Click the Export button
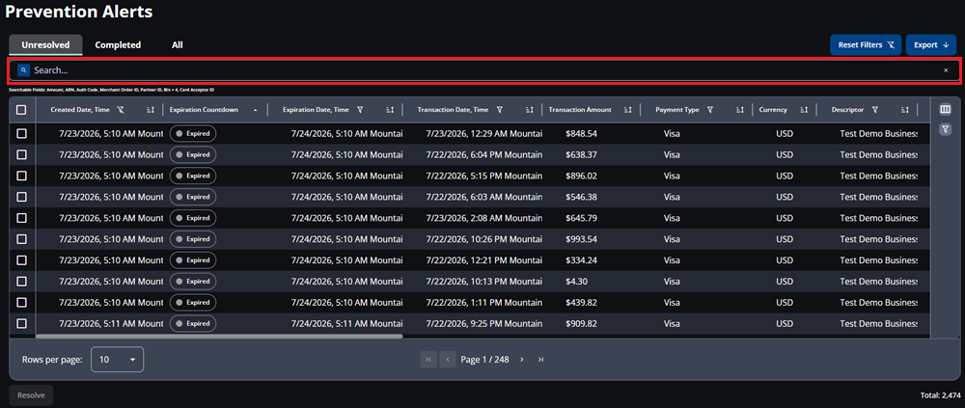 click(931, 45)
